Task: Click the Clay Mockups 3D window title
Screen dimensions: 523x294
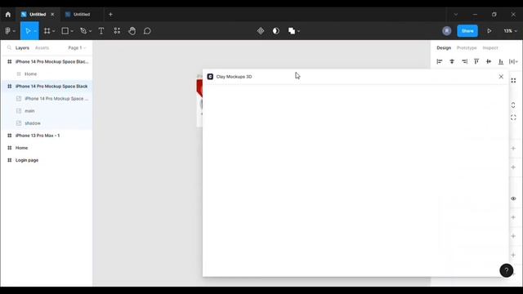Action: 234,77
